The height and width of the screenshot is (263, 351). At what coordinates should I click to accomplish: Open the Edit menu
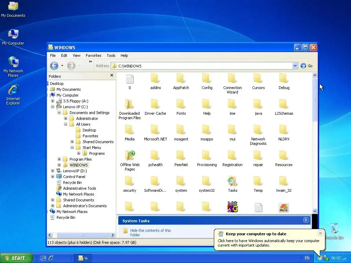pos(64,55)
